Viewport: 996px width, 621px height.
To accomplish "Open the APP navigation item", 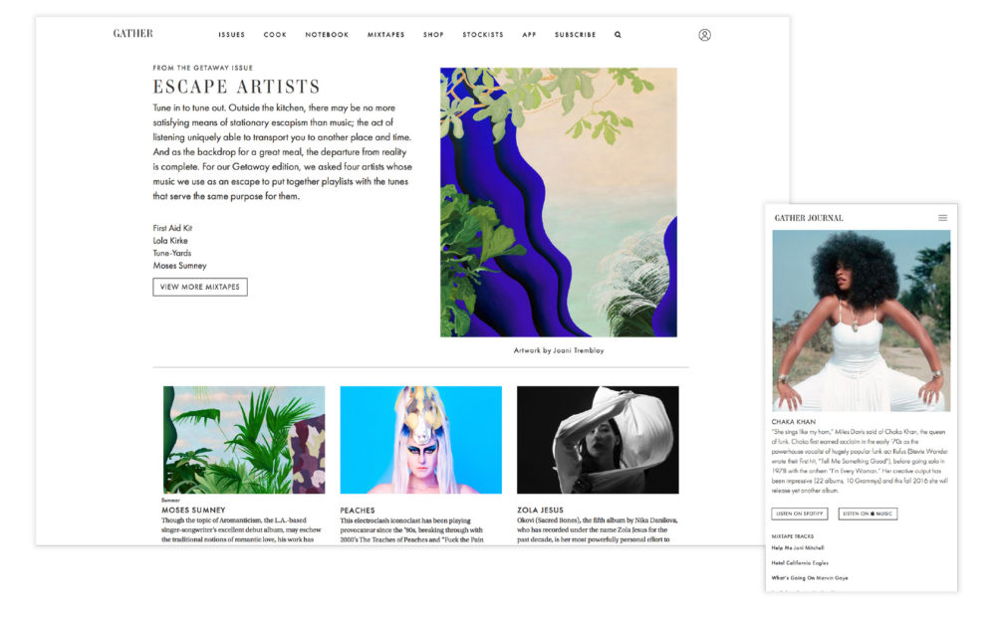I will [x=529, y=35].
